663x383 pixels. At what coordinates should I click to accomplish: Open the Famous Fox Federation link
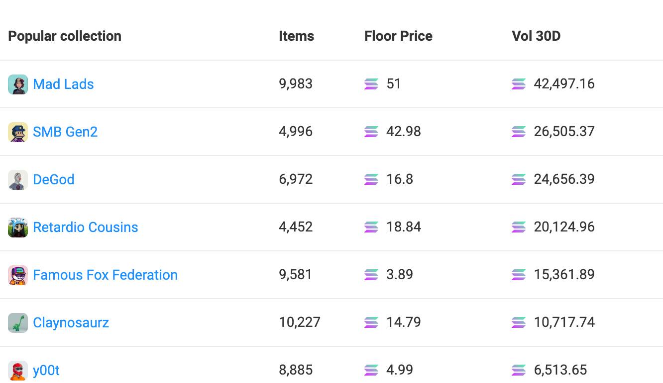[105, 275]
